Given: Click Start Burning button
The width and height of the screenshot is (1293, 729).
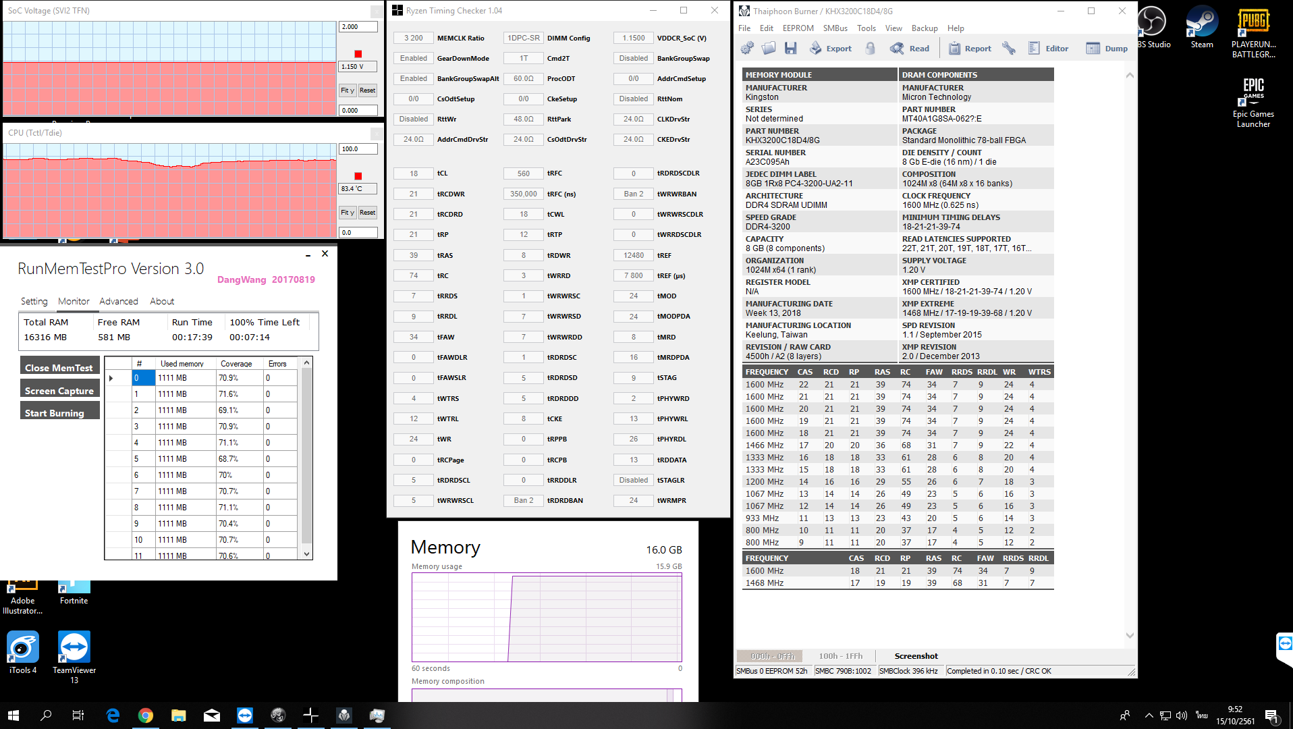Looking at the screenshot, I should (x=59, y=412).
